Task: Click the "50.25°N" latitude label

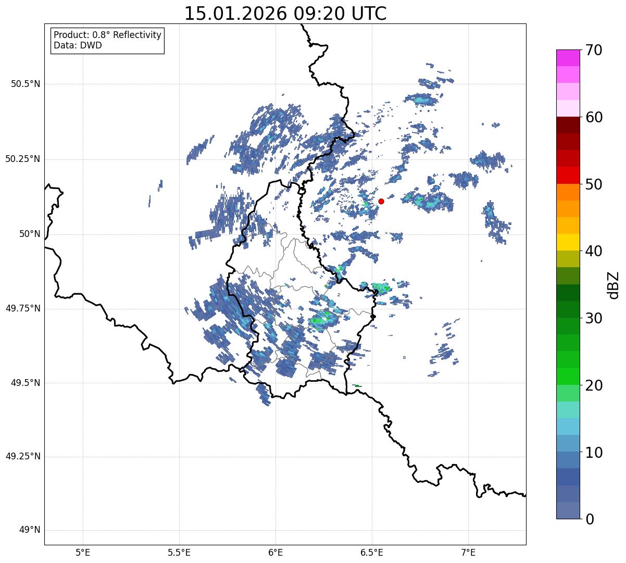Action: pos(23,159)
